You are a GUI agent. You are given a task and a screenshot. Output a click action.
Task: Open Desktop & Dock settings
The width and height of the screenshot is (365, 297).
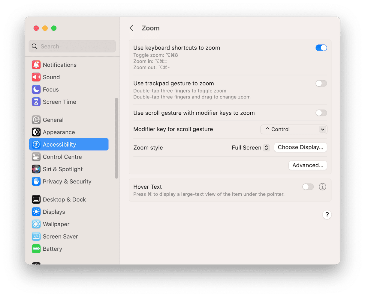64,199
